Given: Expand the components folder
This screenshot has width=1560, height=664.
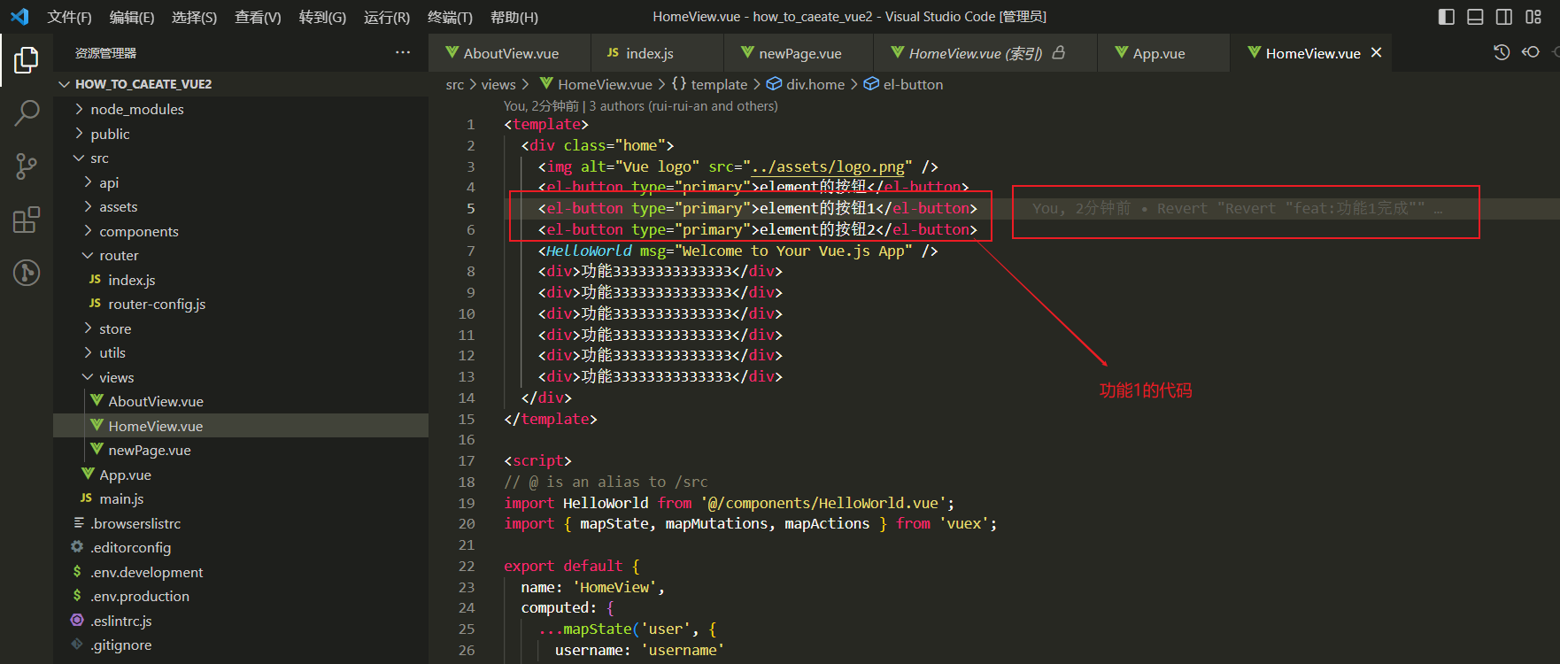Looking at the screenshot, I should pos(241,231).
